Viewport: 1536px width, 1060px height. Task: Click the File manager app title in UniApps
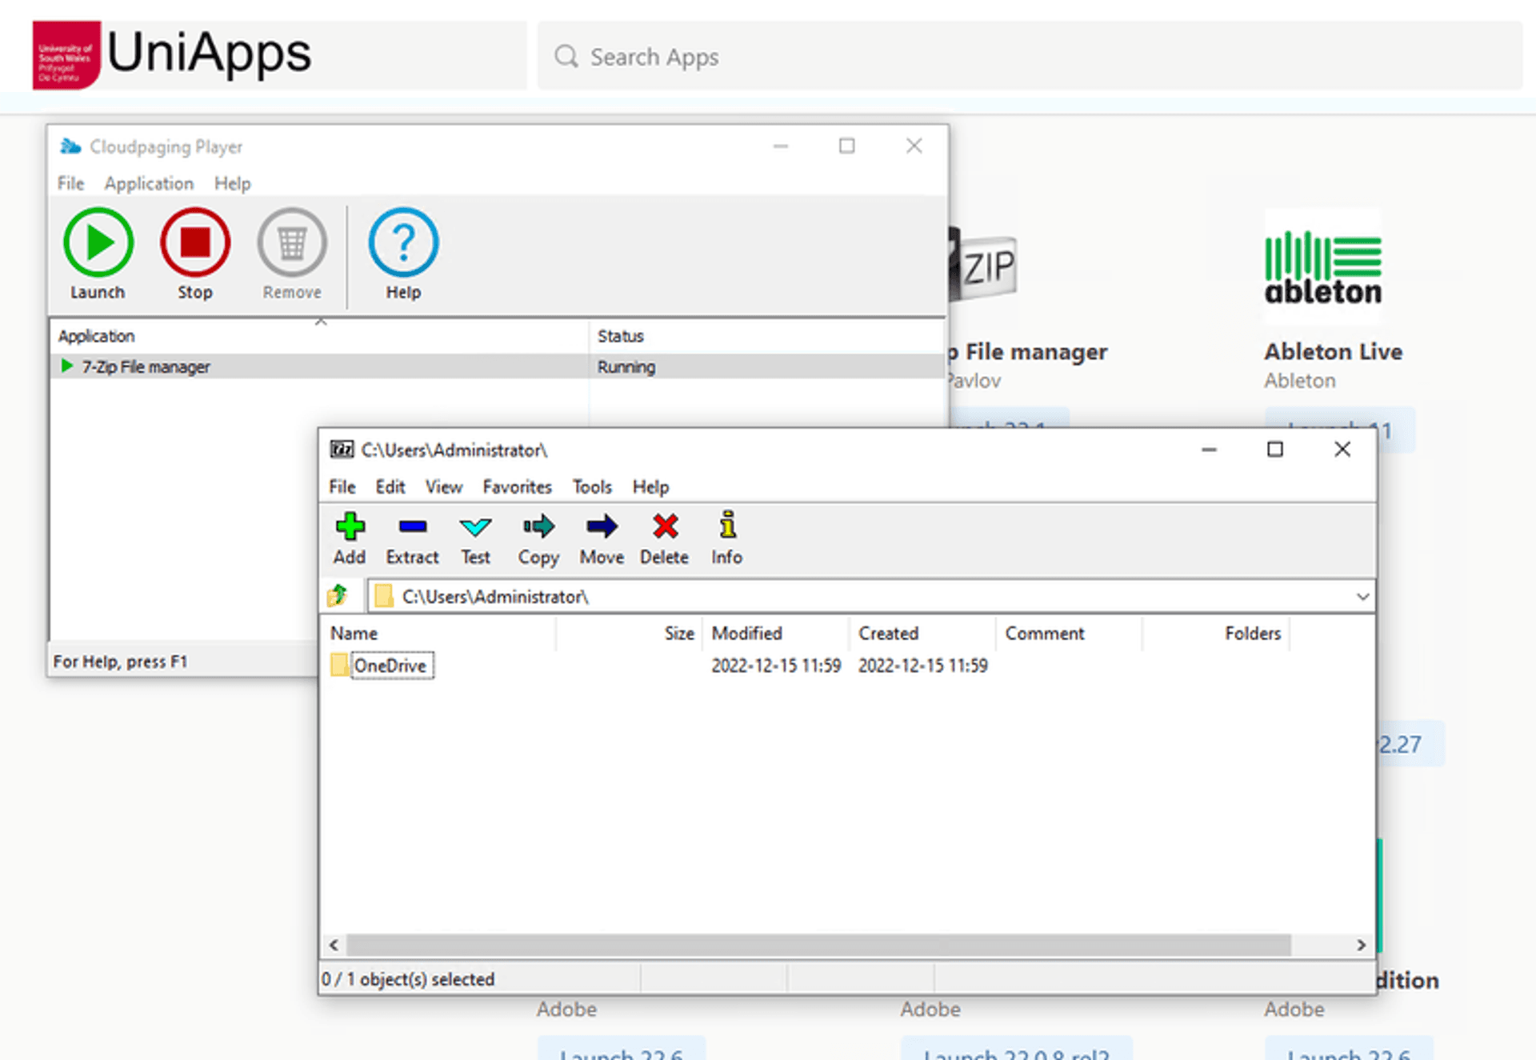(1028, 352)
